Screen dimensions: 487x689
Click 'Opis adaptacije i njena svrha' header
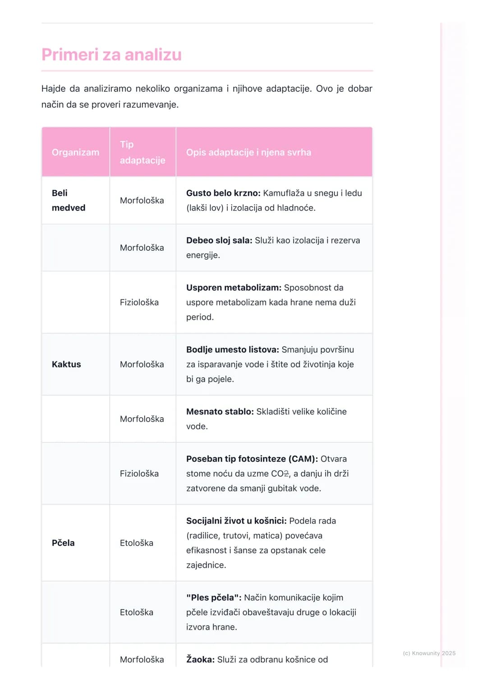click(274, 152)
